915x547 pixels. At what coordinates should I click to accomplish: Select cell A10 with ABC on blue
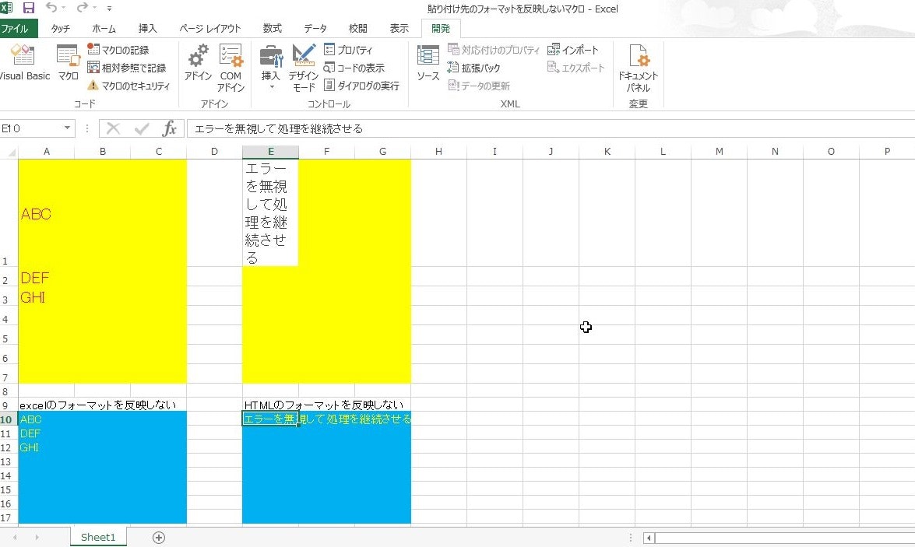47,419
